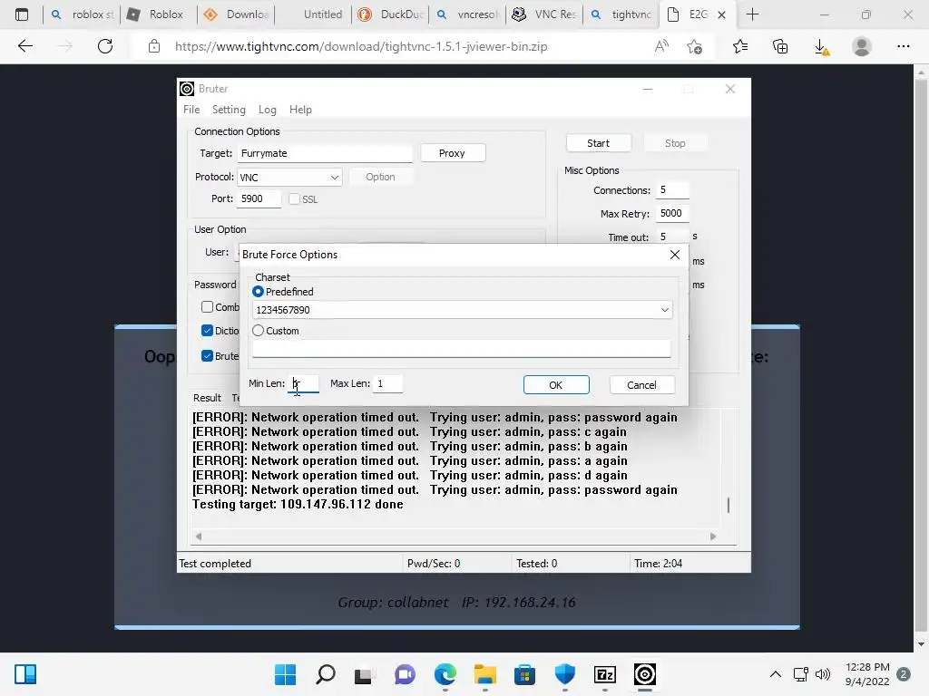929x696 pixels.
Task: Switch to the tightvnc browser tab
Action: pos(621,14)
